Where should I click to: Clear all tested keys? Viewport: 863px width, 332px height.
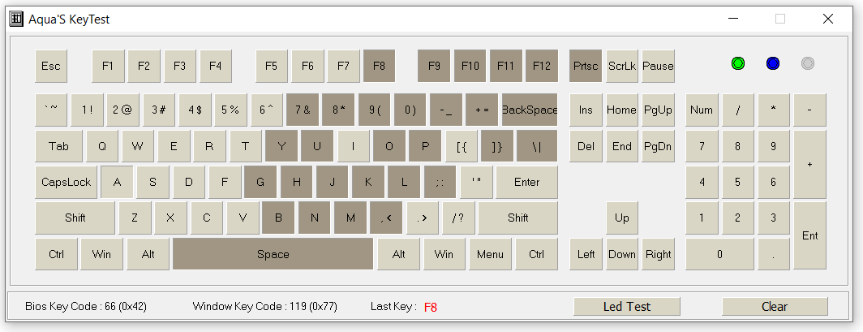pyautogui.click(x=775, y=307)
